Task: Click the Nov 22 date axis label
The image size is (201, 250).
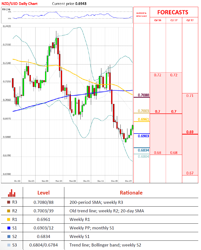Action: point(73,181)
